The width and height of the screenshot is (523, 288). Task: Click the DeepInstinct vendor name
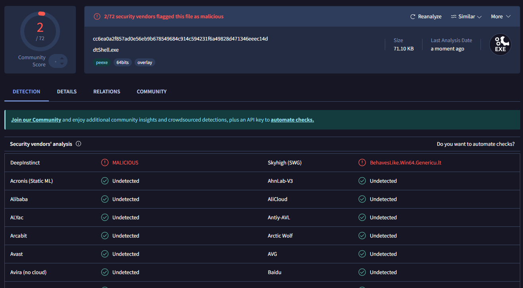pos(25,163)
